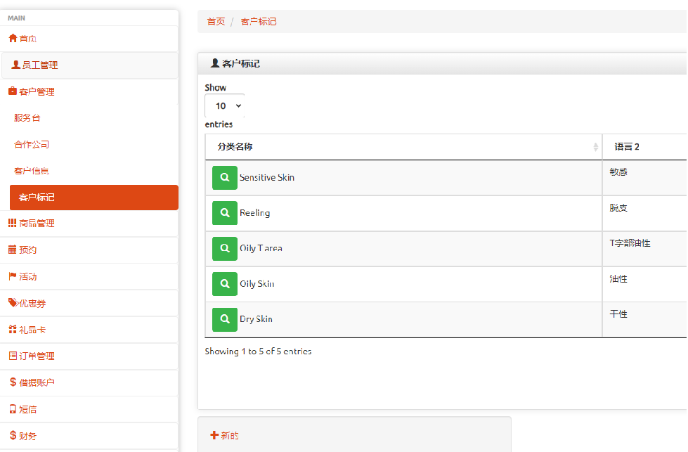Click the green magnifier for Reeling

tap(225, 213)
